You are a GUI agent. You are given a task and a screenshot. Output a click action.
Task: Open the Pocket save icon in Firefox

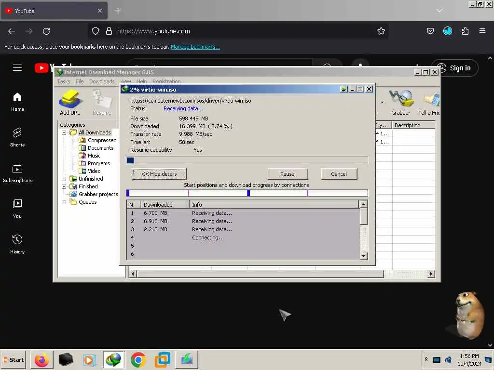point(430,31)
